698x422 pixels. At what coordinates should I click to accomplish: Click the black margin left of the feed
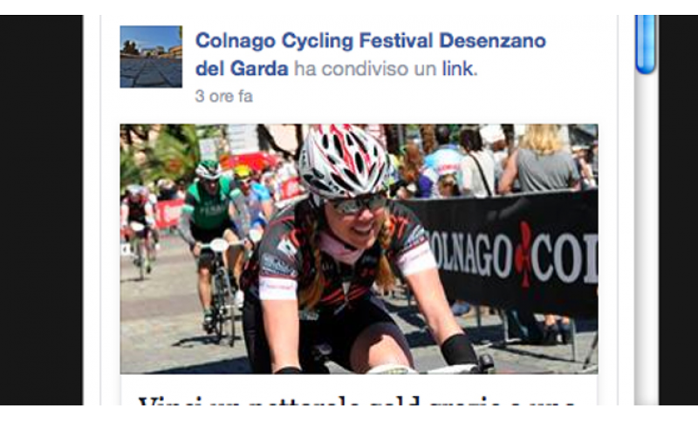pyautogui.click(x=41, y=210)
